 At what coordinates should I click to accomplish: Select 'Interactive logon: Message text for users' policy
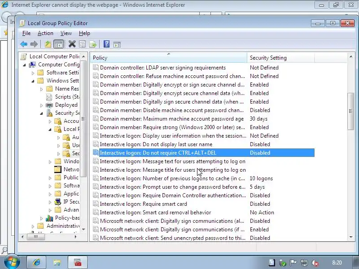pos(172,161)
